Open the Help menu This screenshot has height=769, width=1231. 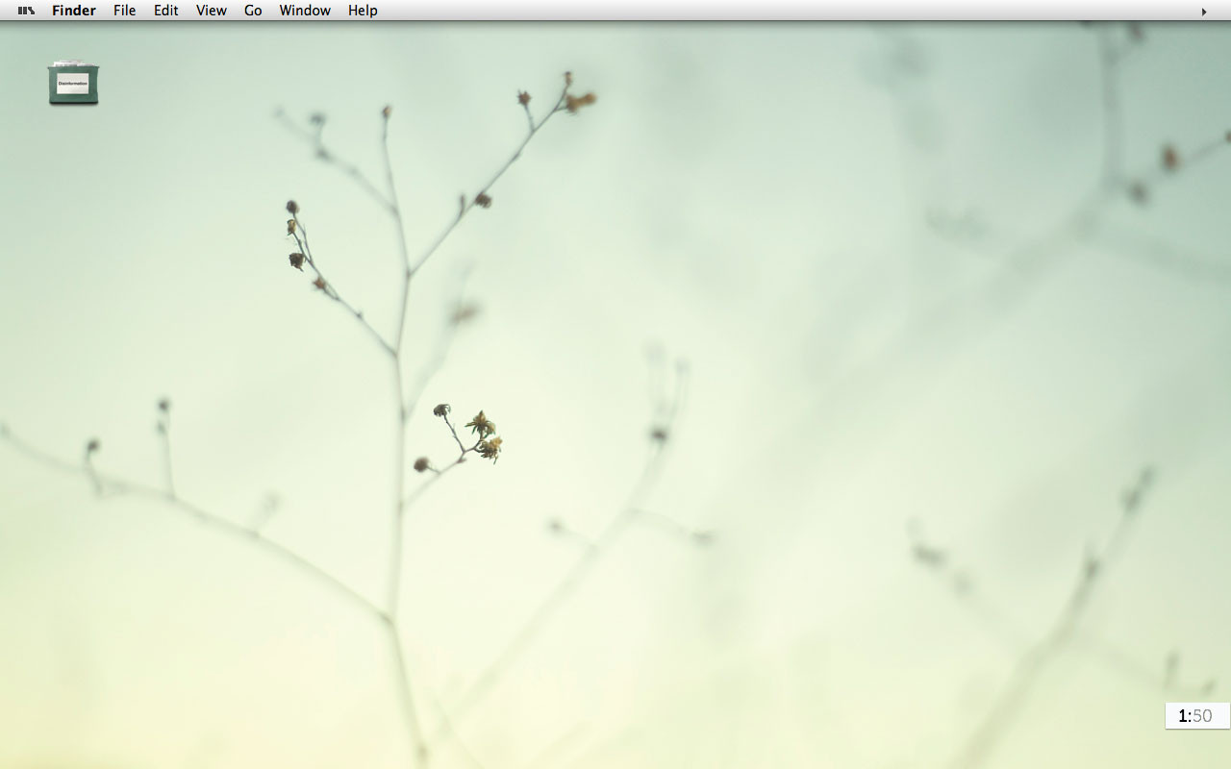point(363,11)
